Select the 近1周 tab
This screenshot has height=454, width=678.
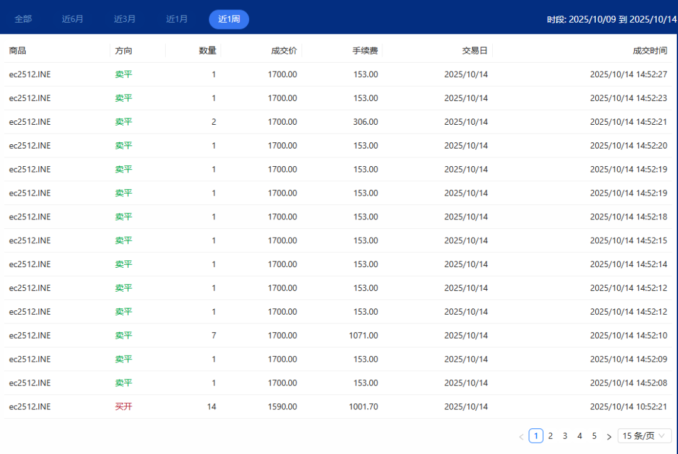(229, 19)
